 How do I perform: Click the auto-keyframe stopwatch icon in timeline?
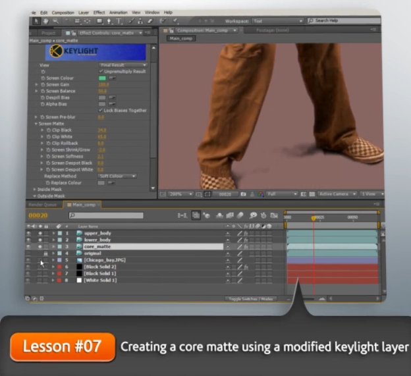[263, 215]
